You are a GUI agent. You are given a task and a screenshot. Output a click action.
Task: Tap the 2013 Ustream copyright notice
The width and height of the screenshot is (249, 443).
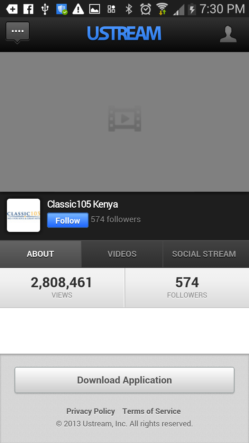(x=124, y=424)
